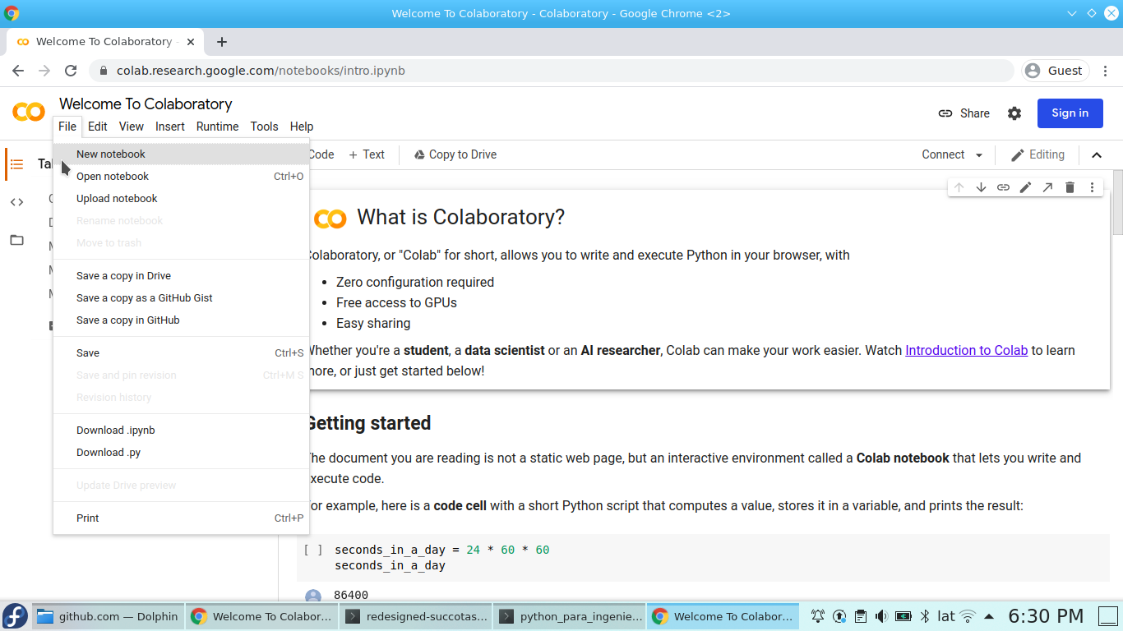Switch to redesigned-succotash terminal taskbar entry
This screenshot has width=1123, height=631.
point(415,616)
